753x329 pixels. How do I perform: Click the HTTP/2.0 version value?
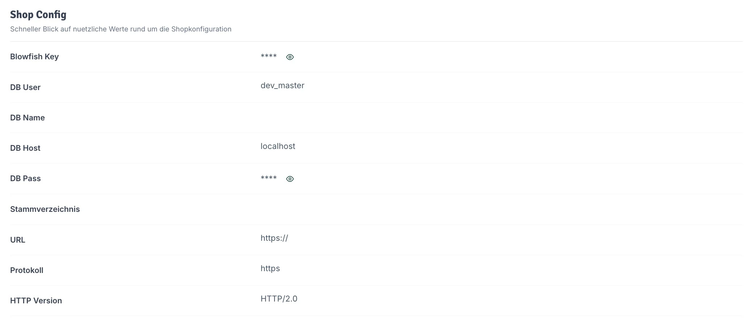click(x=278, y=299)
